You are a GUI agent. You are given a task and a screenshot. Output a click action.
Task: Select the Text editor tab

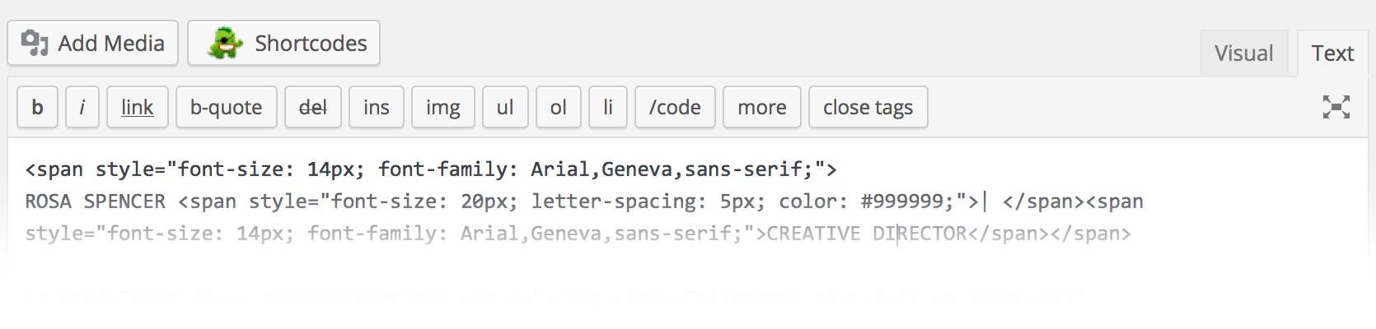[x=1332, y=53]
